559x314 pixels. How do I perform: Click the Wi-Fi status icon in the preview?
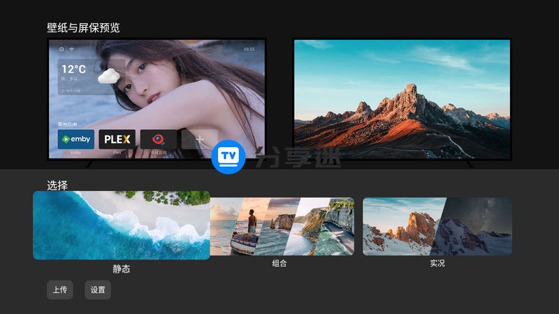coord(71,50)
